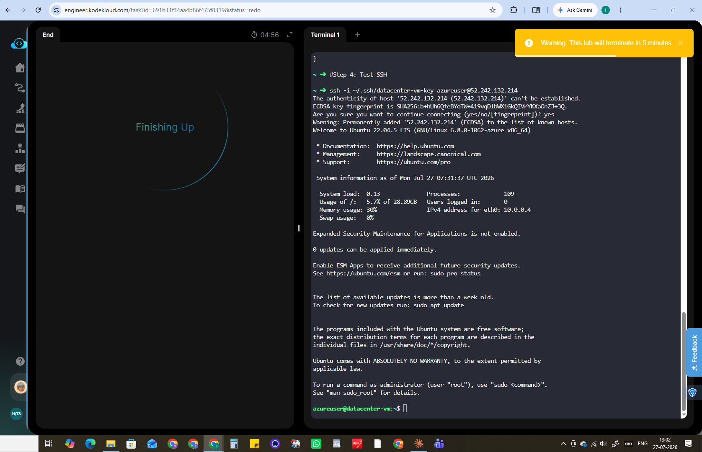Open the leaderboard podium star icon
This screenshot has width=702, height=452.
pos(20,148)
